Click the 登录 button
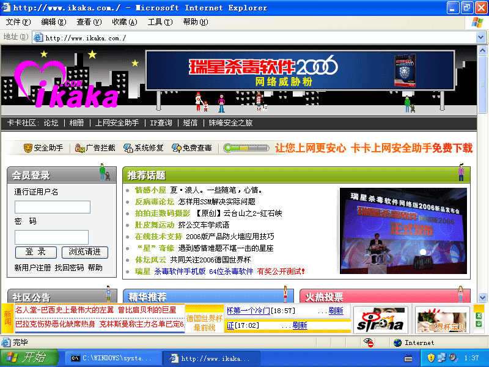This screenshot has height=367, width=489. point(36,252)
